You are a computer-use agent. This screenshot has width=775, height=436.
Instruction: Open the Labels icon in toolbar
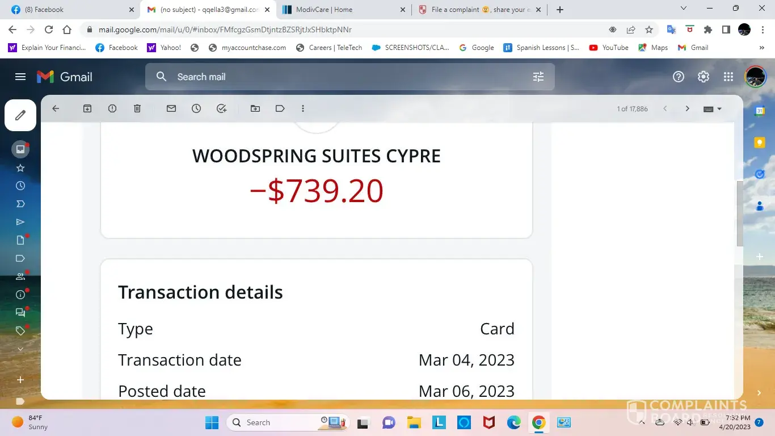pos(280,108)
